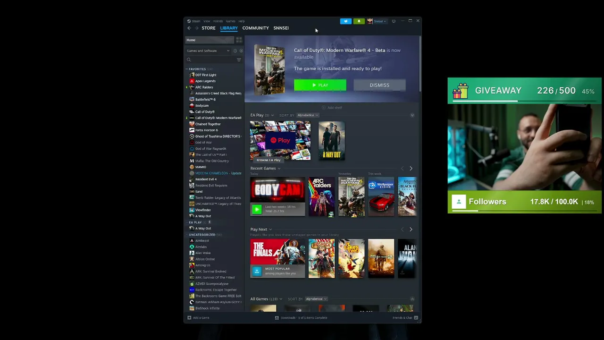Screen dimensions: 604x340
Task: Click the Add shelf link
Action: click(333, 108)
